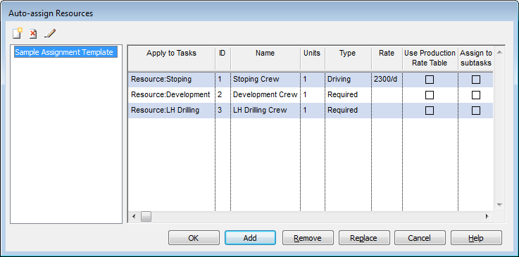Screen dimensions: 519x257
Task: Click the Cancel button
Action: point(420,238)
